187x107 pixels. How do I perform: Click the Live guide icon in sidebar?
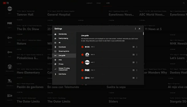55,56
